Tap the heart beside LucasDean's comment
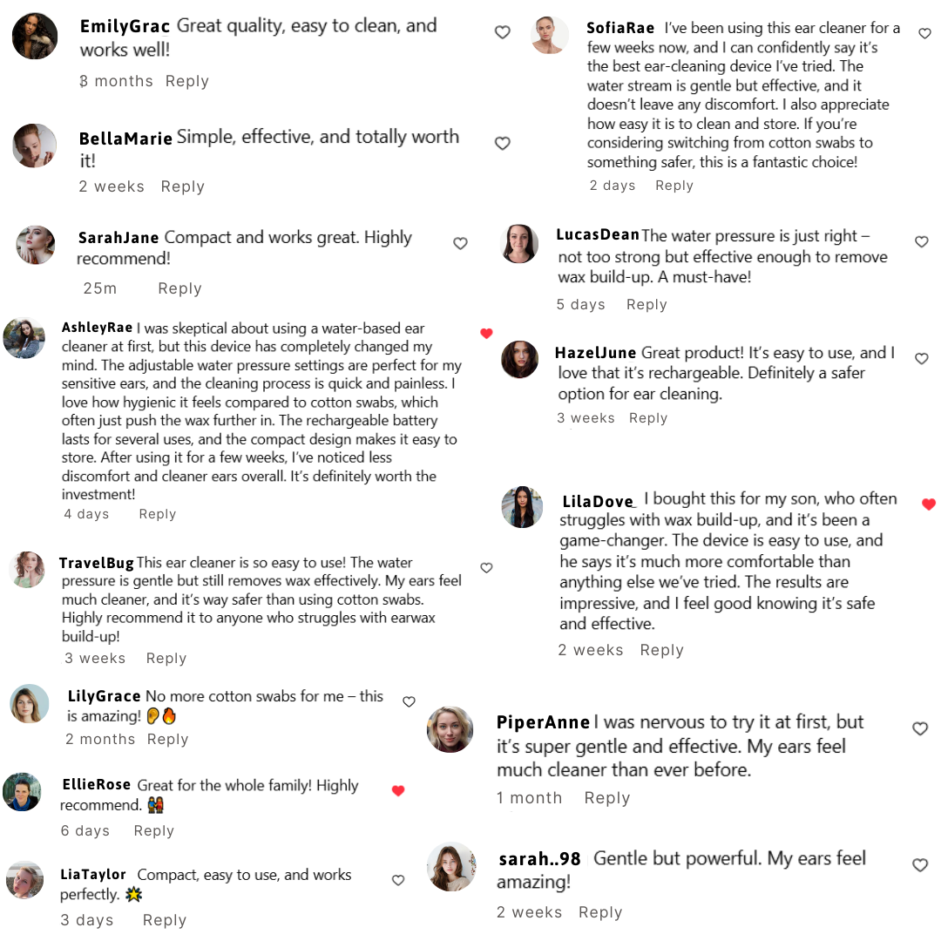The height and width of the screenshot is (941, 941). coord(922,241)
